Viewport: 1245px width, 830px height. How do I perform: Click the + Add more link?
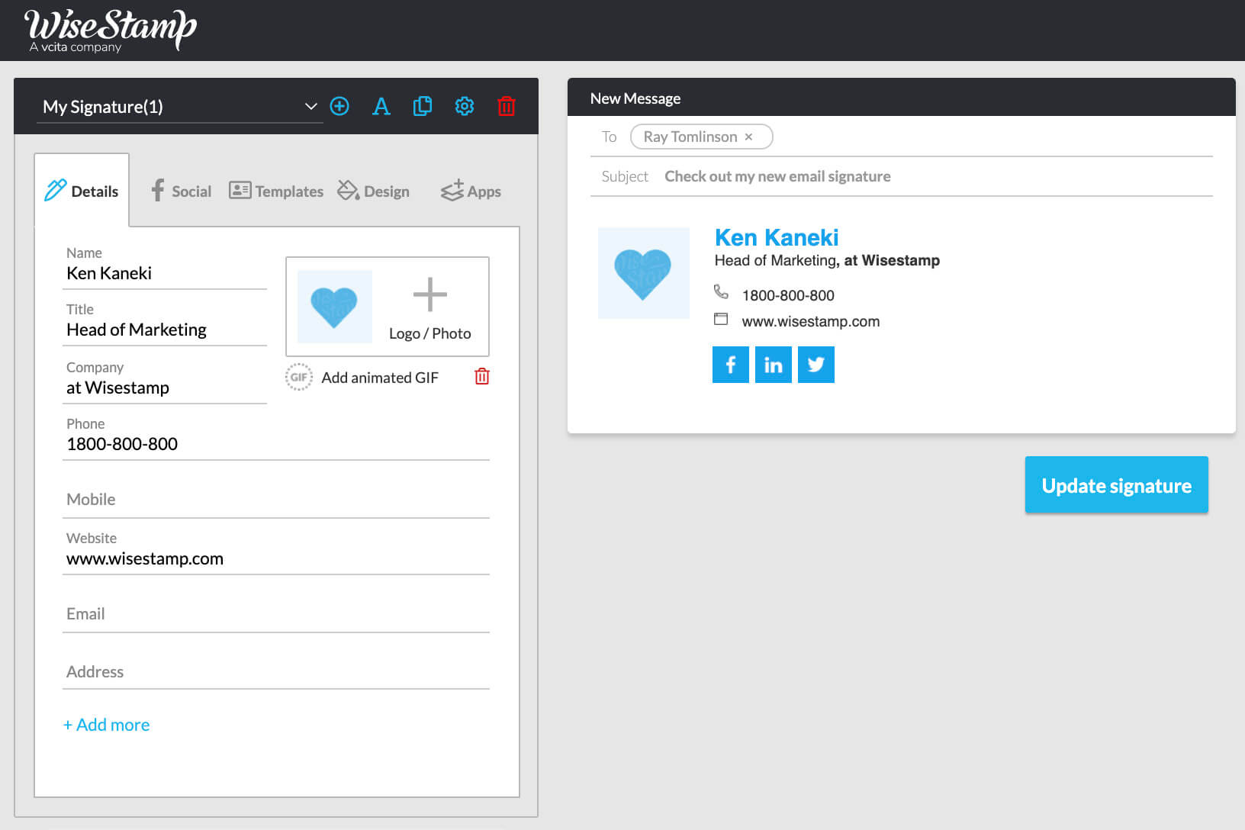tap(107, 725)
